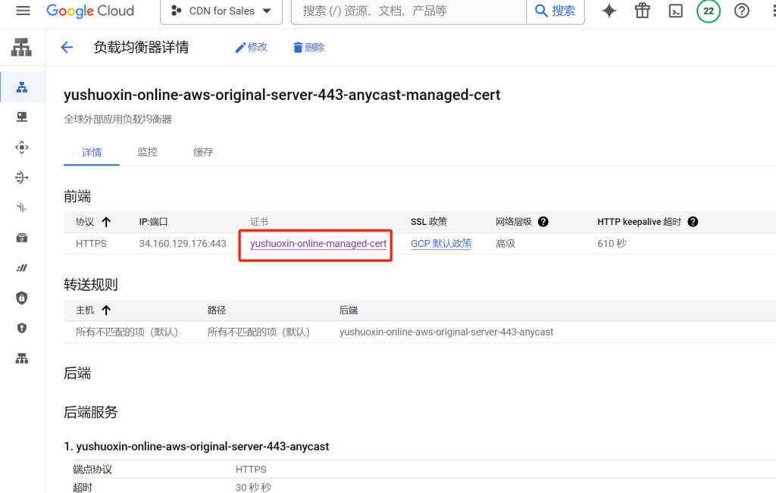Click the resource search input field

coord(409,11)
